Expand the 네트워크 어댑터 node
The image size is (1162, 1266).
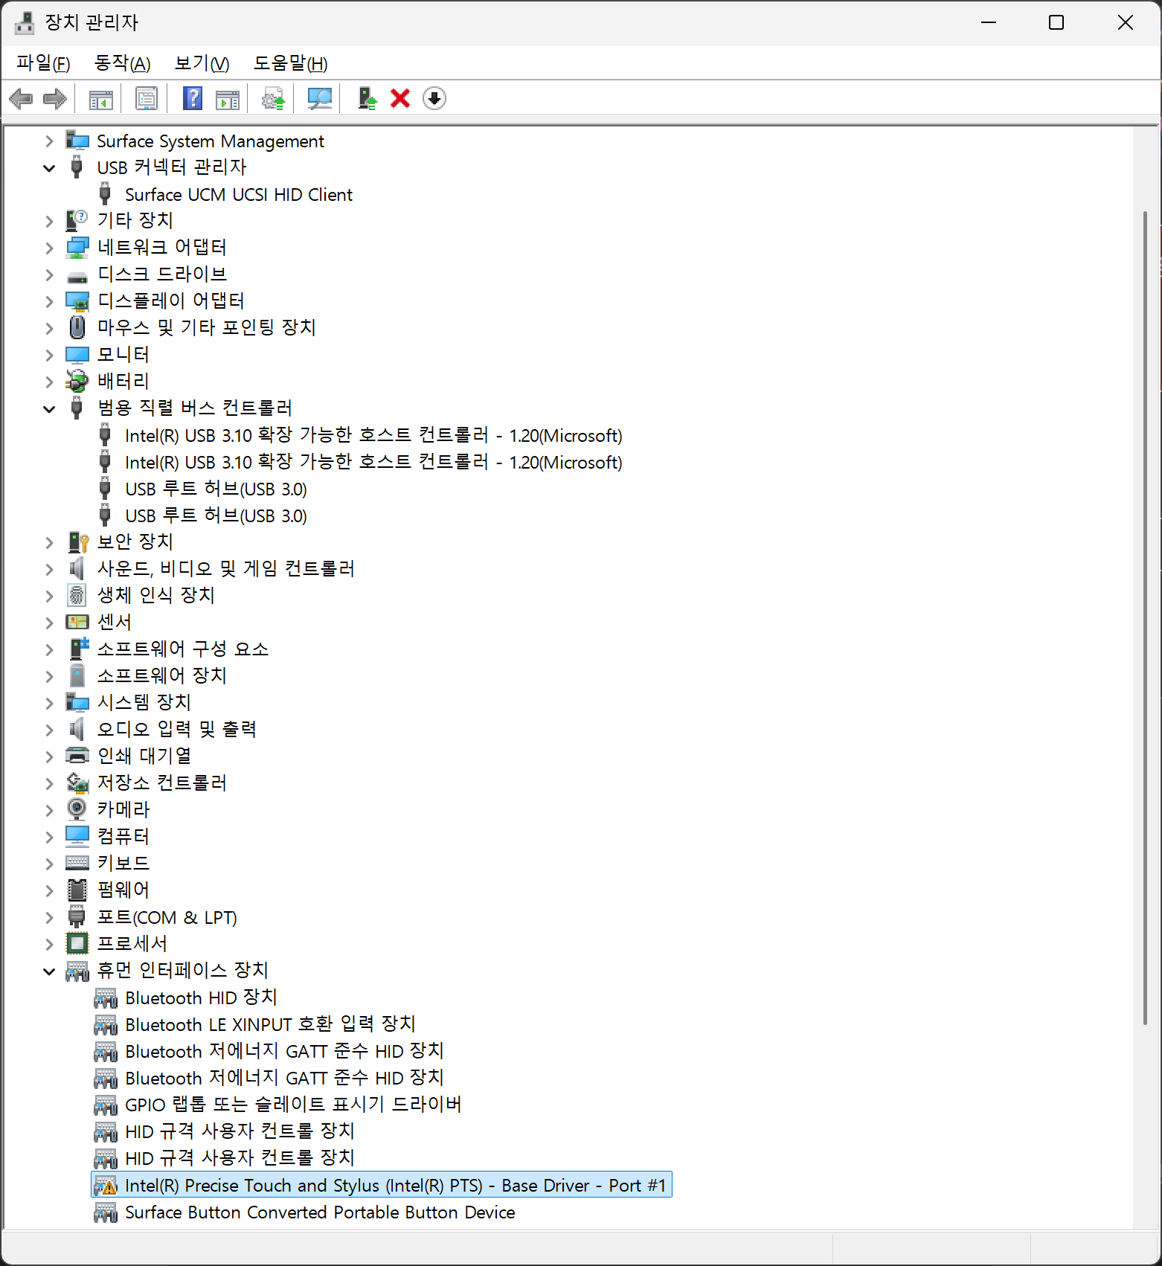click(x=49, y=248)
